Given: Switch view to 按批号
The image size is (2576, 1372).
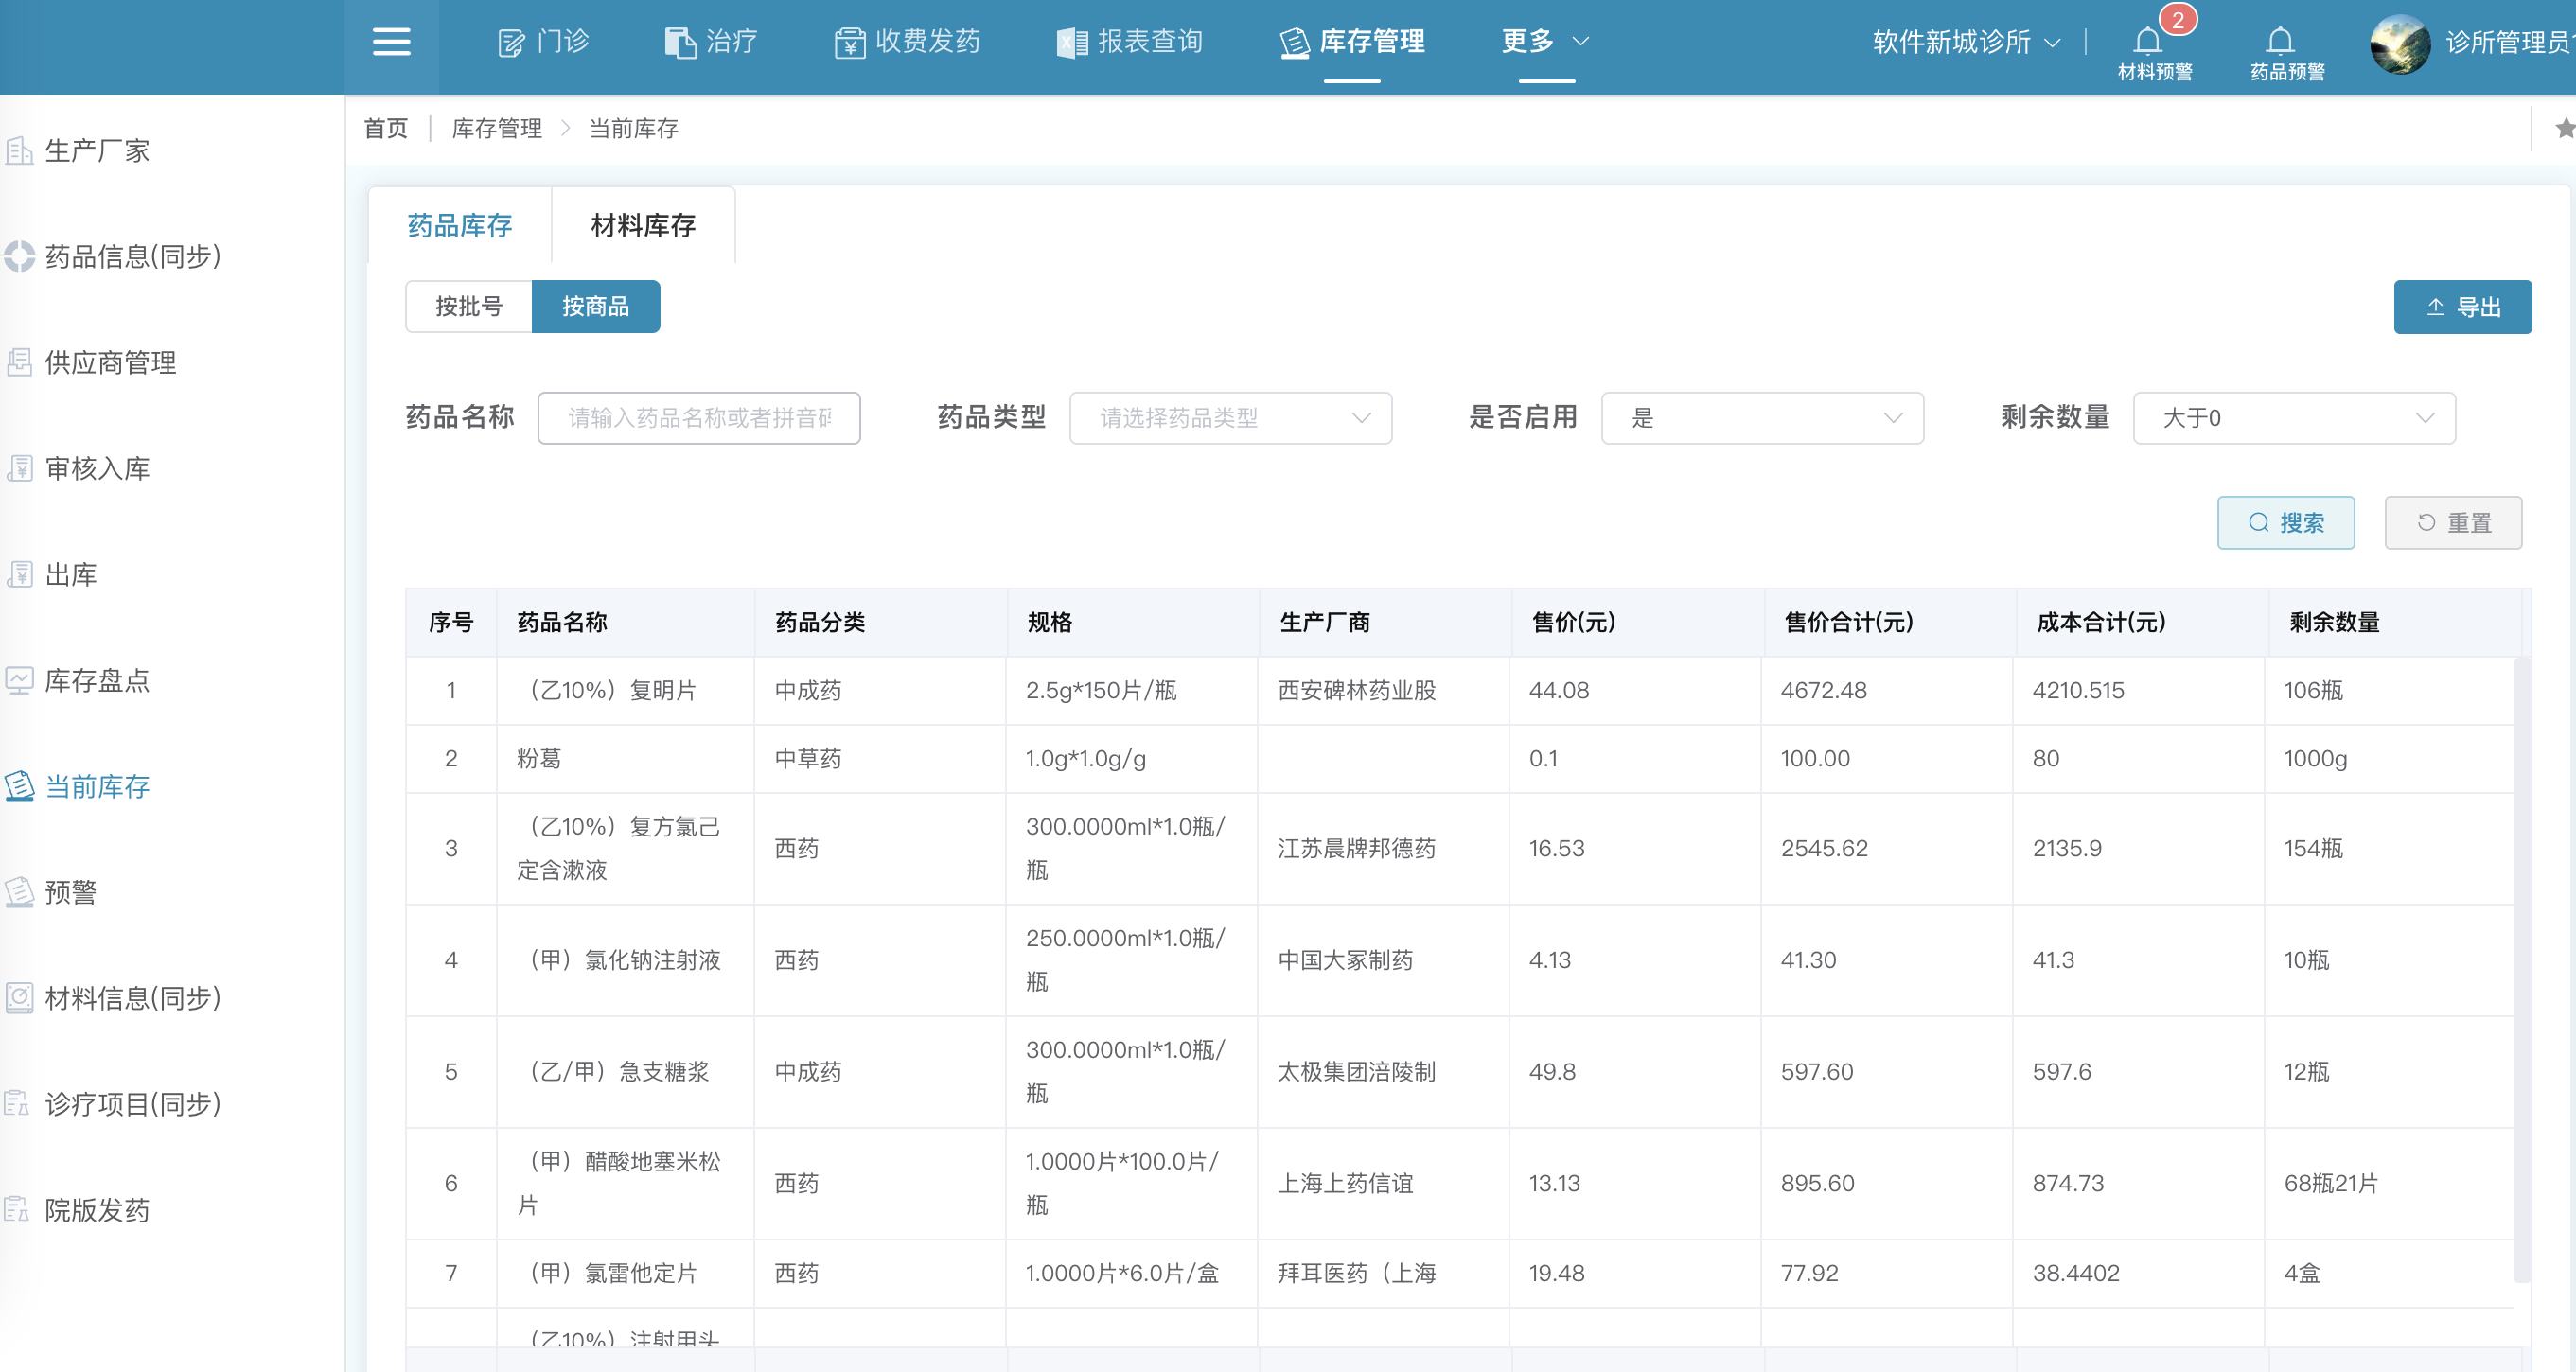Looking at the screenshot, I should [x=468, y=306].
